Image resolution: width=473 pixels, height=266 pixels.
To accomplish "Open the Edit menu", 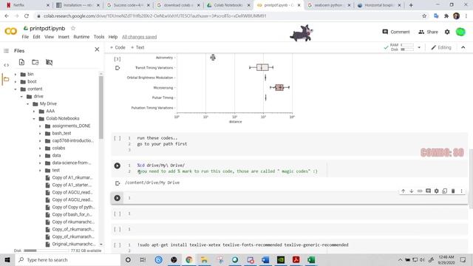I will click(x=36, y=37).
